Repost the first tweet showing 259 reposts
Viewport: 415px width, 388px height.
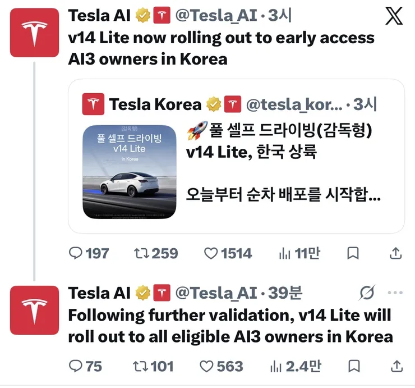coord(156,253)
